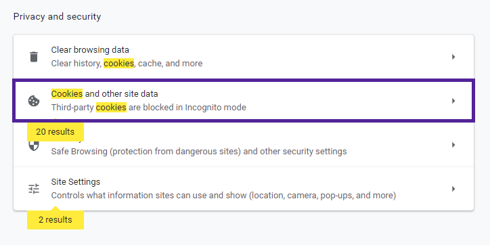Click highlighted 'Cookies' in row title
The image size is (490, 245).
click(x=67, y=94)
